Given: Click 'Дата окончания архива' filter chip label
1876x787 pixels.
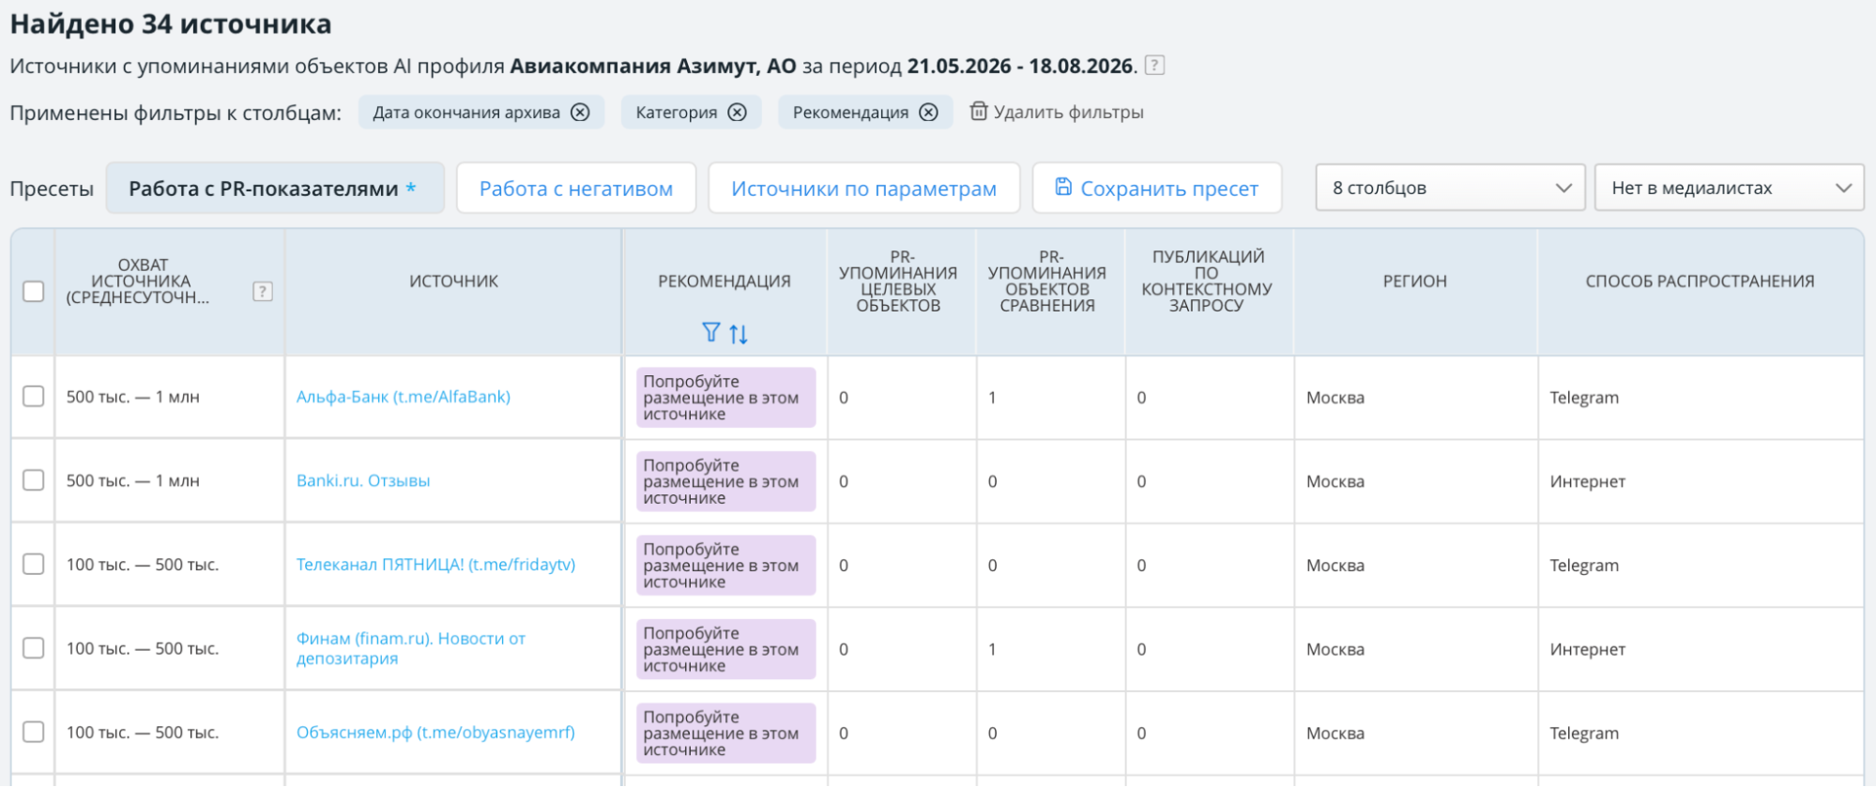Looking at the screenshot, I should [466, 113].
